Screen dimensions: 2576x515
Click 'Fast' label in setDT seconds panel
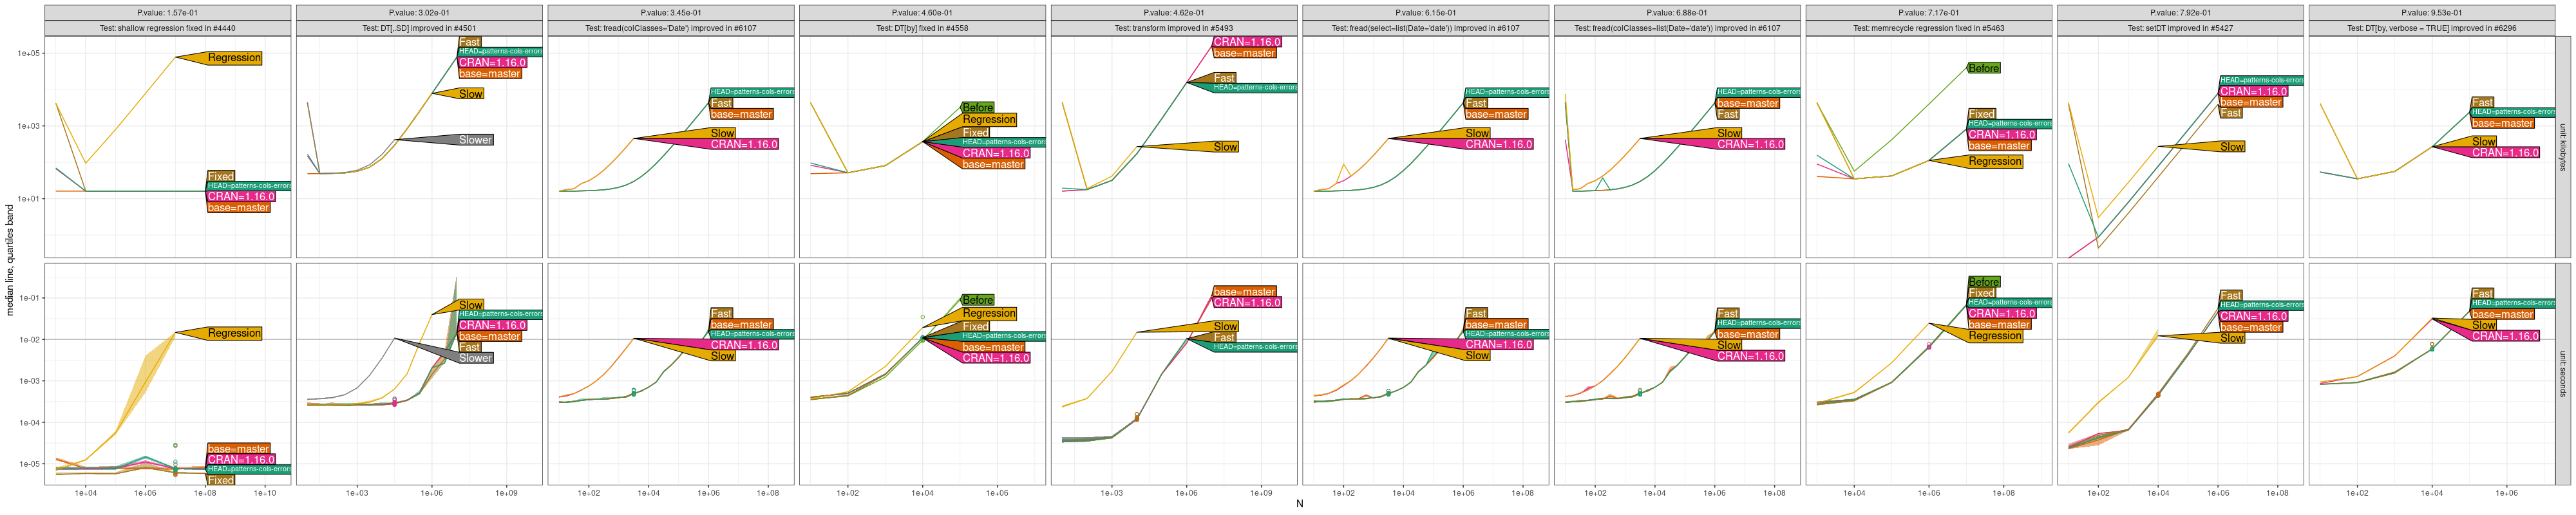pyautogui.click(x=2231, y=295)
